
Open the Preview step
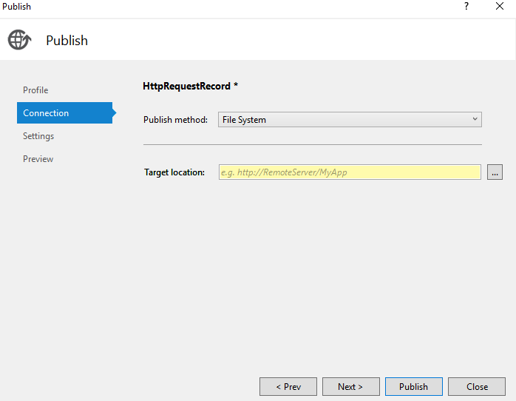point(38,159)
